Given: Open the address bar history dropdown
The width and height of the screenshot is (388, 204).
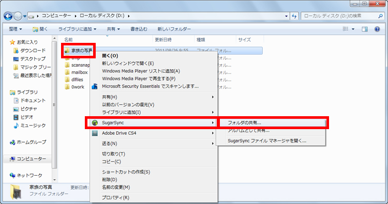Looking at the screenshot, I should [x=286, y=16].
